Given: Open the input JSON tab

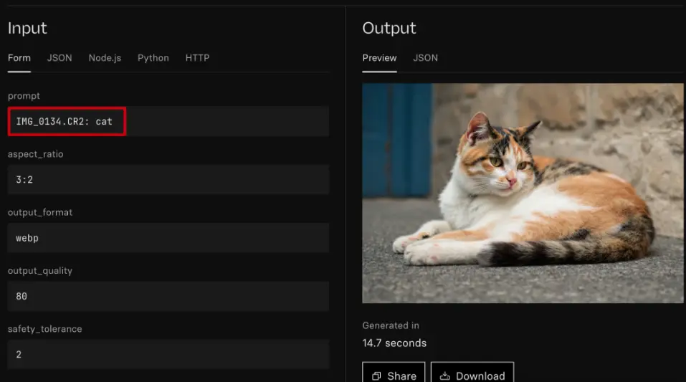Looking at the screenshot, I should tap(59, 58).
